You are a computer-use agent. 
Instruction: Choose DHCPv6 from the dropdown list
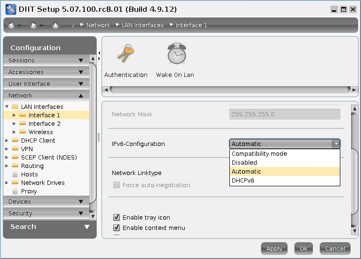[243, 180]
